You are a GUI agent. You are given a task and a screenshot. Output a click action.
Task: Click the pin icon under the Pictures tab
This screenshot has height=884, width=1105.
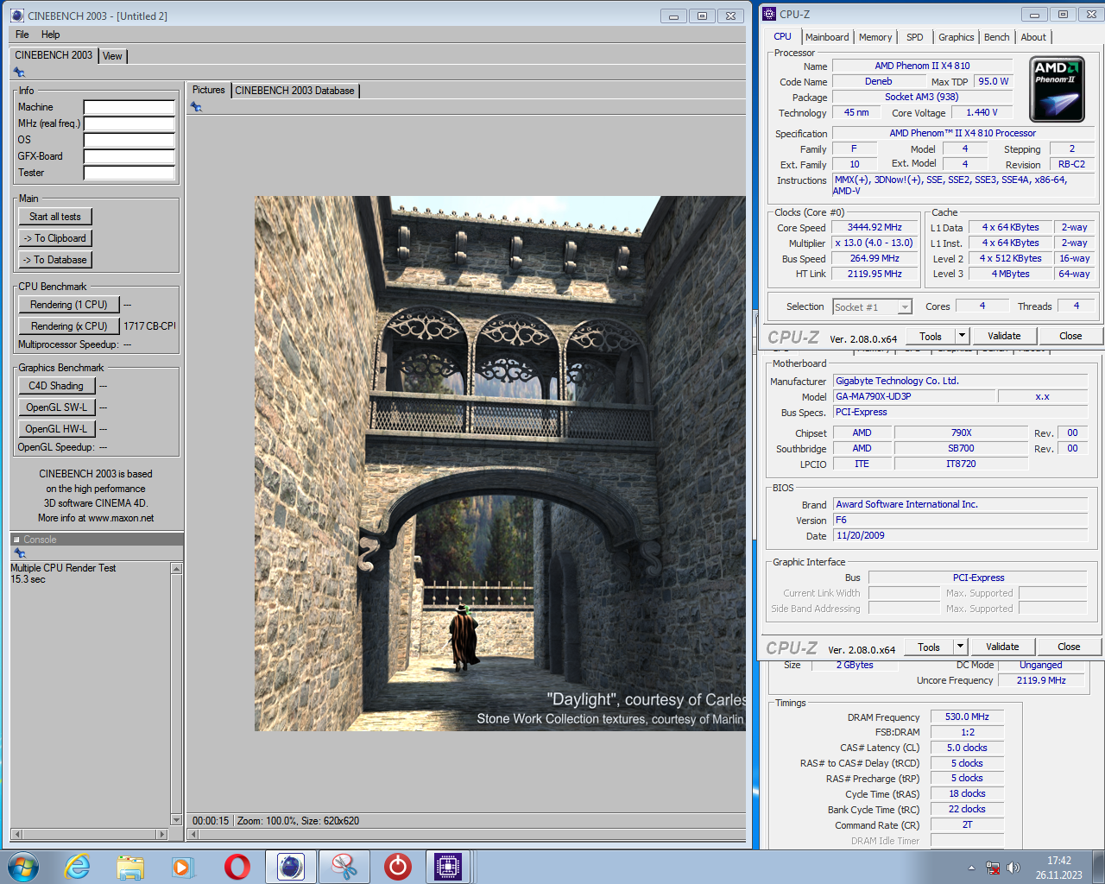pos(196,107)
